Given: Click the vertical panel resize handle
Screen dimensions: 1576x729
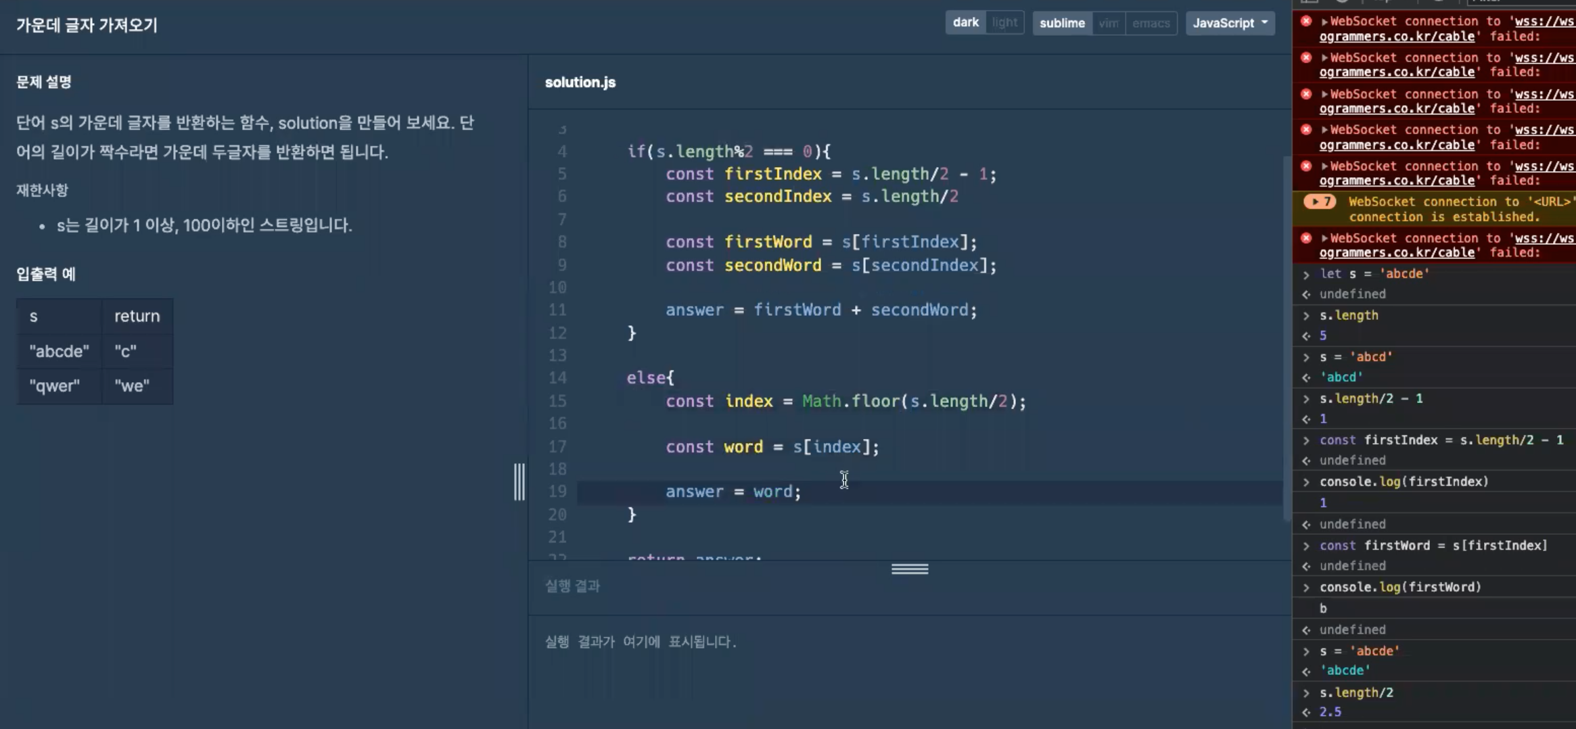Looking at the screenshot, I should click(518, 481).
